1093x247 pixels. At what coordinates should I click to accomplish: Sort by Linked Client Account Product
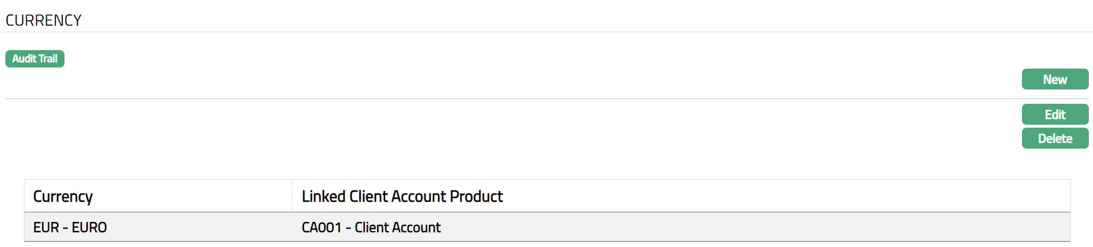[x=402, y=196]
